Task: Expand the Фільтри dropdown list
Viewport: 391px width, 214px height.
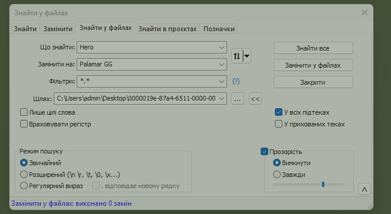Action: (x=221, y=81)
